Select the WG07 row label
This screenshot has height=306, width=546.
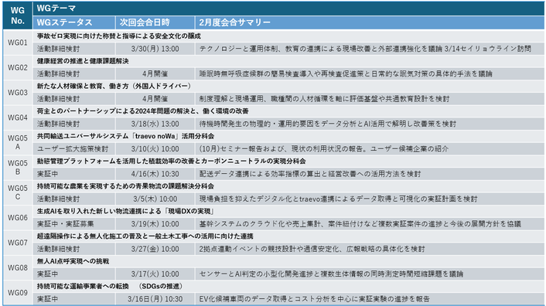pyautogui.click(x=18, y=243)
